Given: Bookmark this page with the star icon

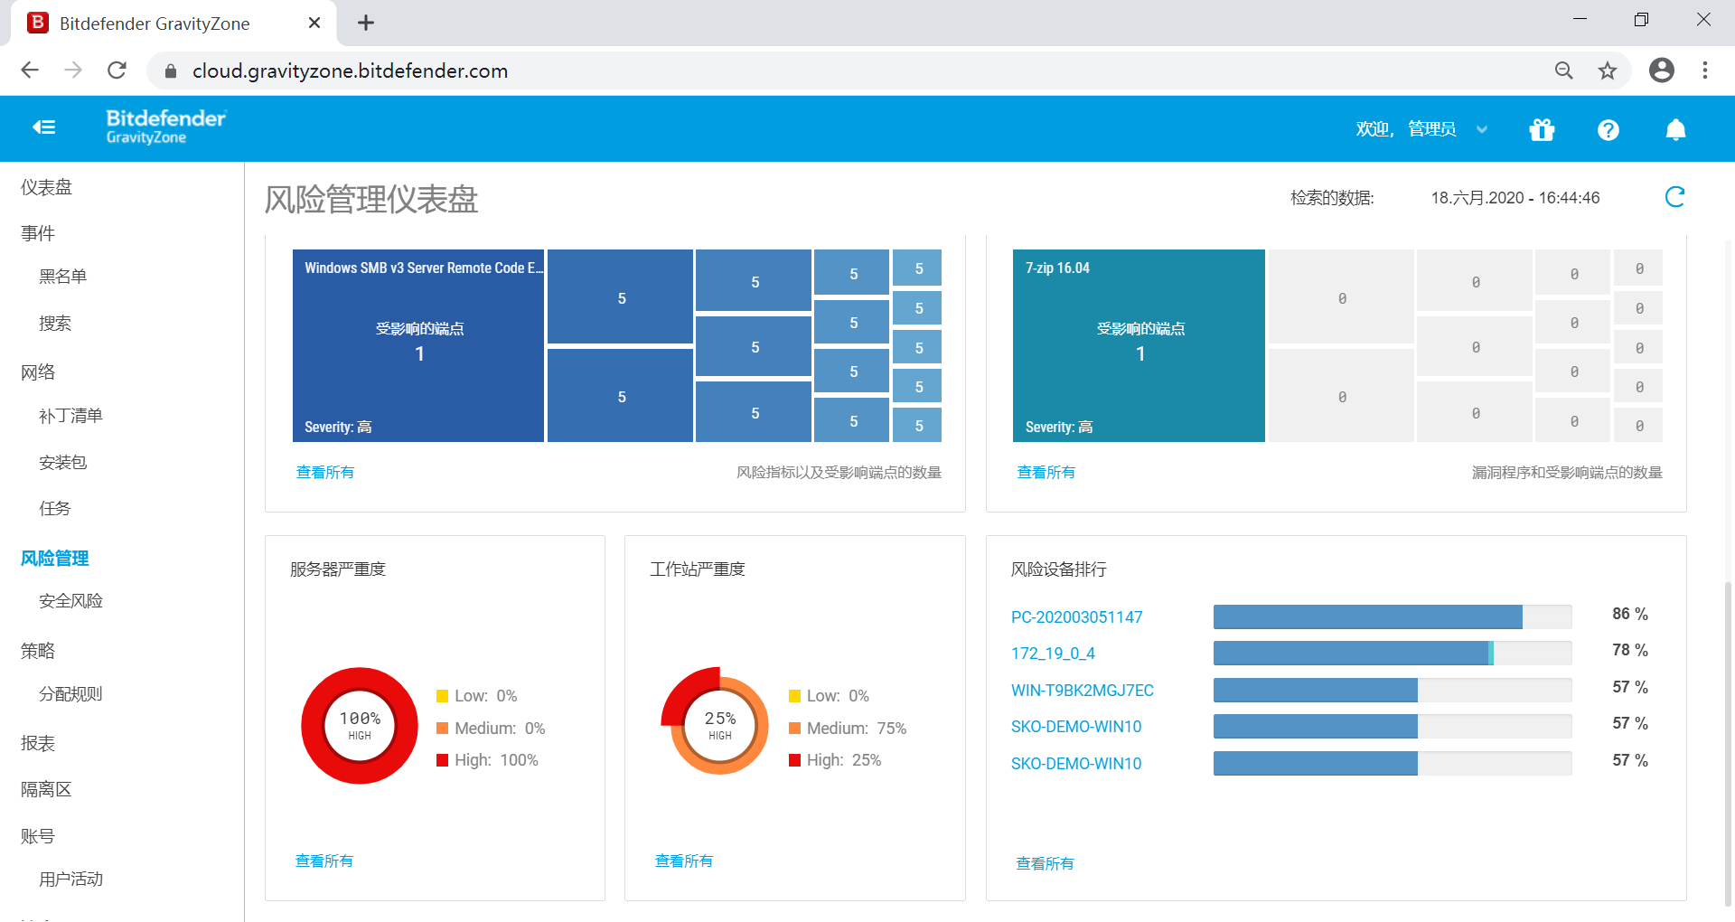Looking at the screenshot, I should (x=1608, y=71).
